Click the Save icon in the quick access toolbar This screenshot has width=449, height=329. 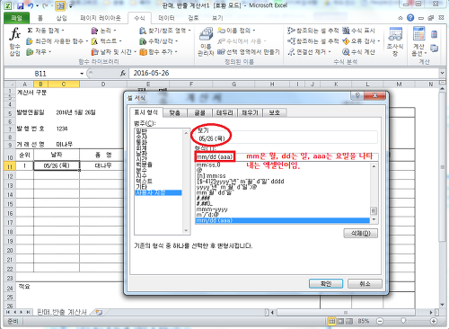click(21, 5)
